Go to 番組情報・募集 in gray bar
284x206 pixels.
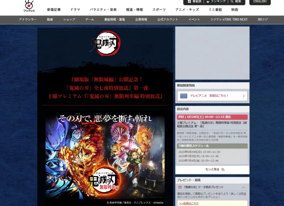pyautogui.click(x=115, y=19)
